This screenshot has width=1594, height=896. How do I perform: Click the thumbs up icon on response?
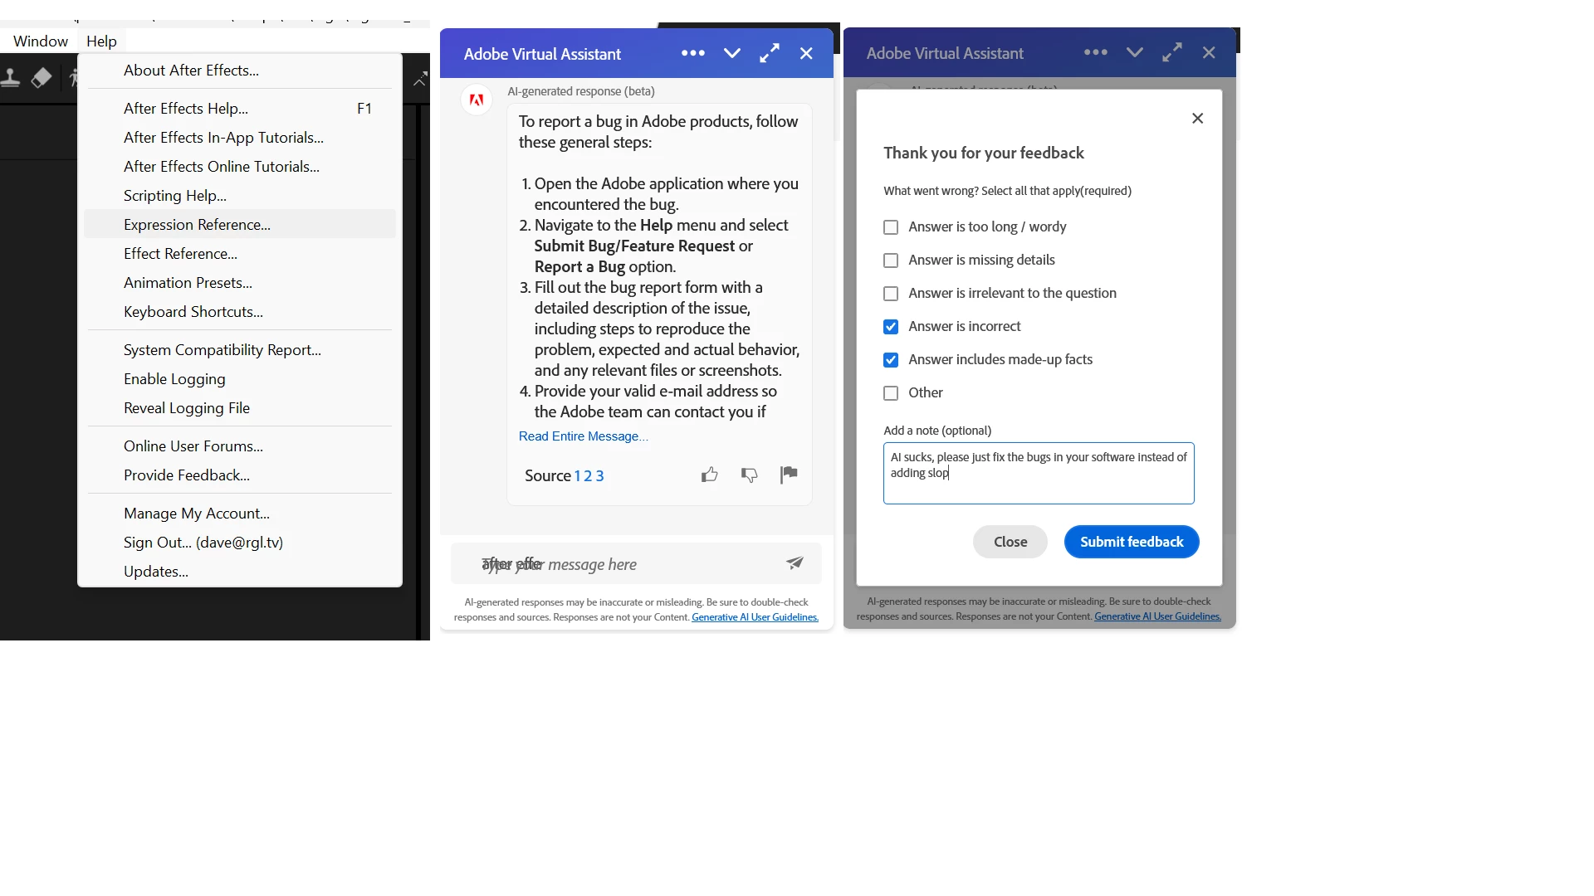(x=709, y=475)
